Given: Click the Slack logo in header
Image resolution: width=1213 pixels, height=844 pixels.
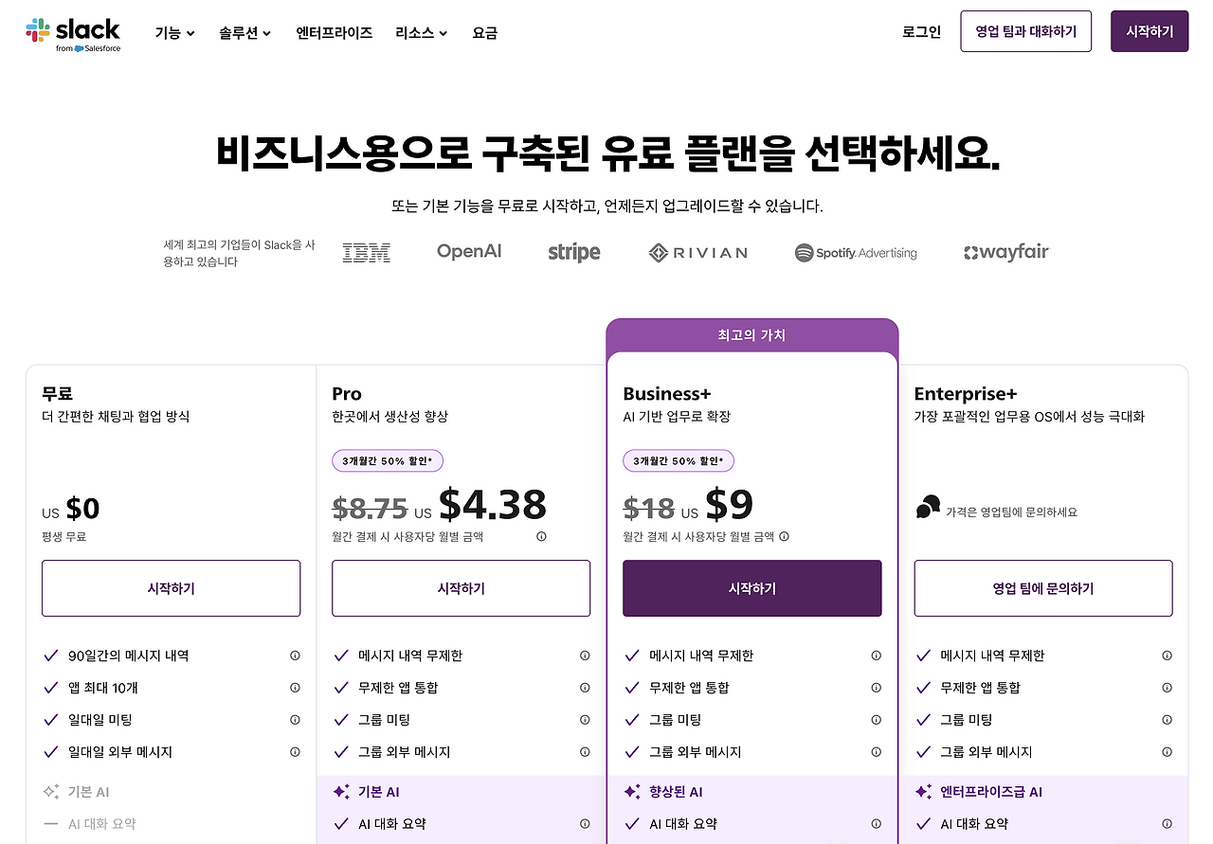Looking at the screenshot, I should click(73, 33).
